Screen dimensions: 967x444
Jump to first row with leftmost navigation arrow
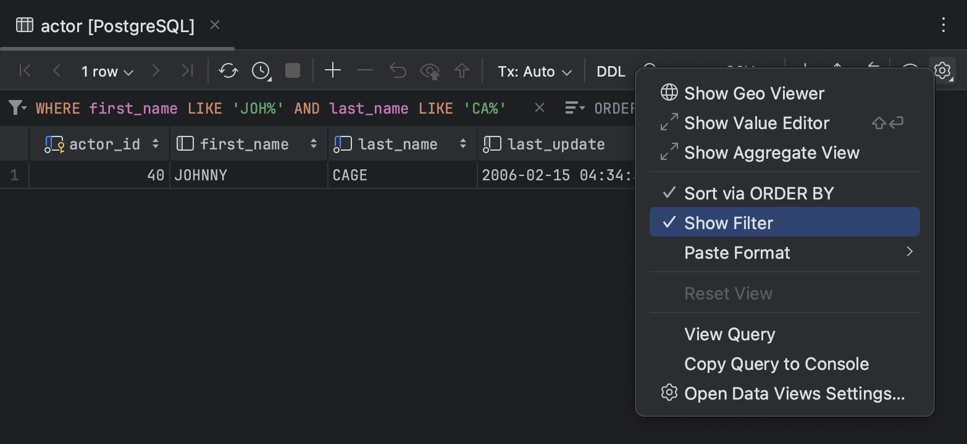pyautogui.click(x=24, y=70)
